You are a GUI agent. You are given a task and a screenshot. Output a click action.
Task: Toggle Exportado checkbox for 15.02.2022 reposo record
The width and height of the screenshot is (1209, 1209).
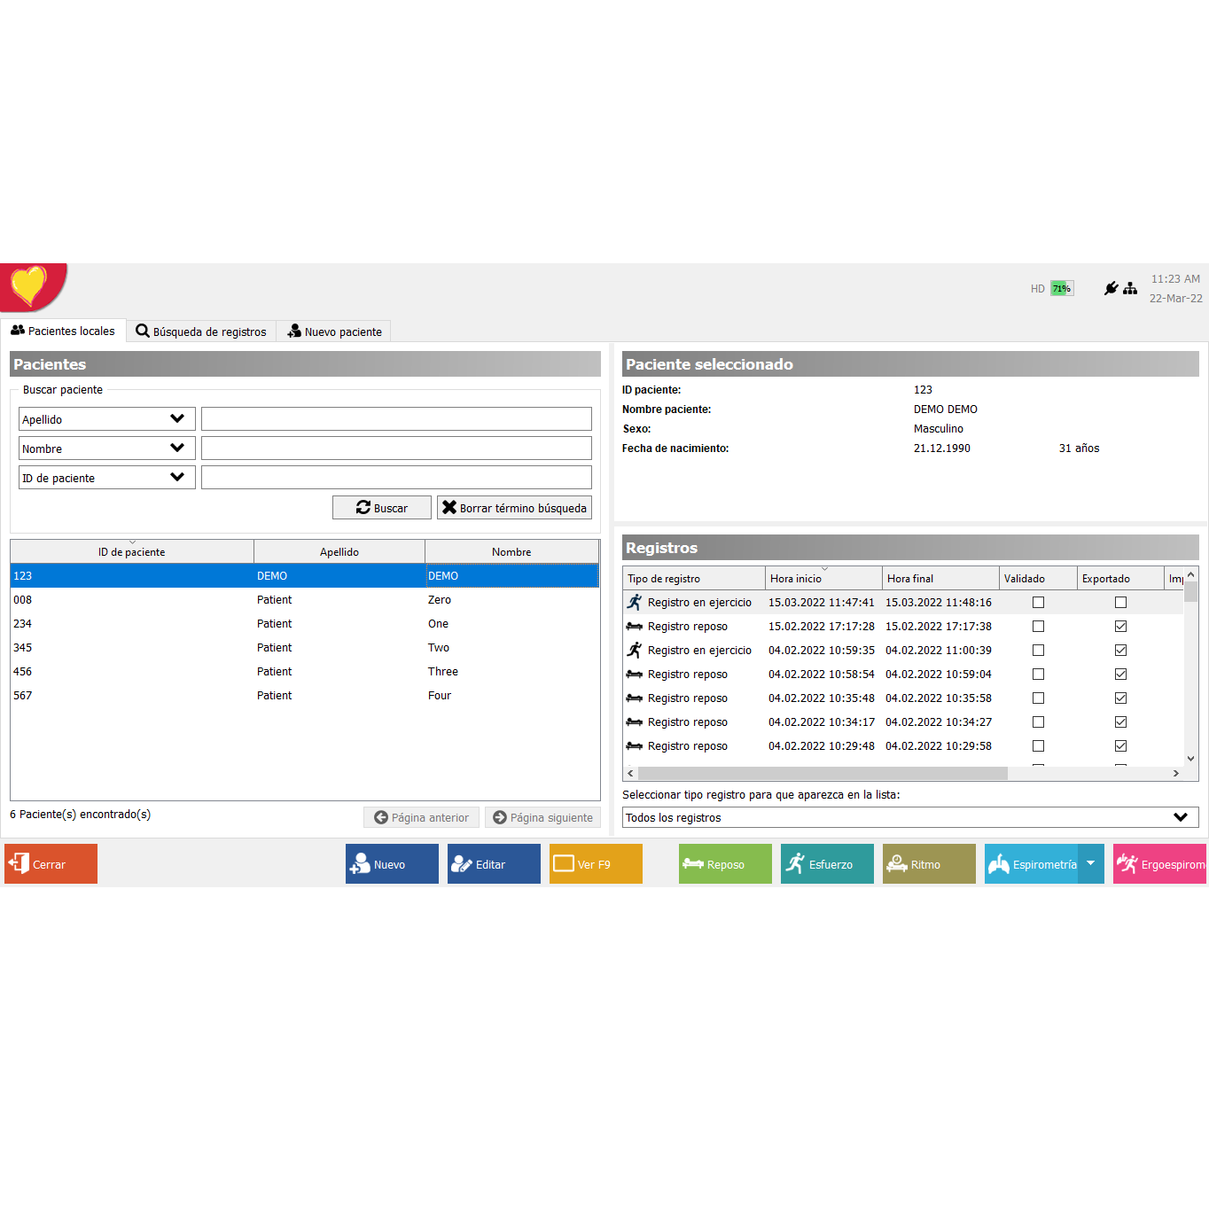point(1120,627)
